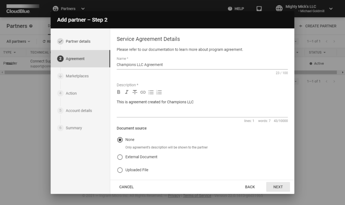Apply bold formatting in description editor
This screenshot has width=345, height=205.
(119, 92)
